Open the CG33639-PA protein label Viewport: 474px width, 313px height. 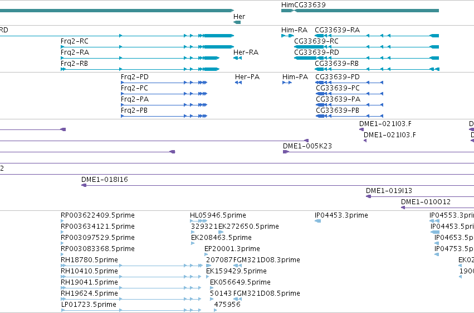[x=338, y=99]
